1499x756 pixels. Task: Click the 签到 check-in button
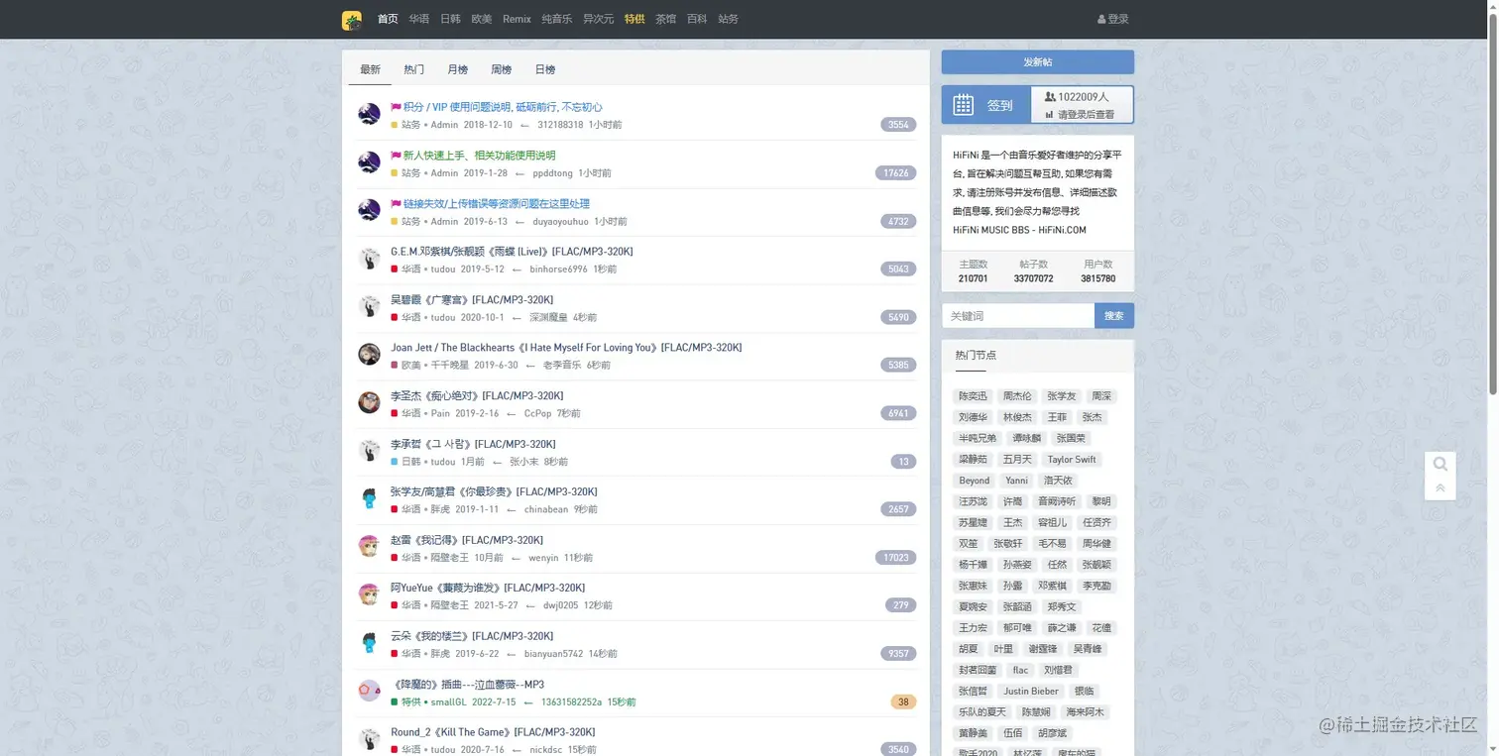click(x=986, y=105)
